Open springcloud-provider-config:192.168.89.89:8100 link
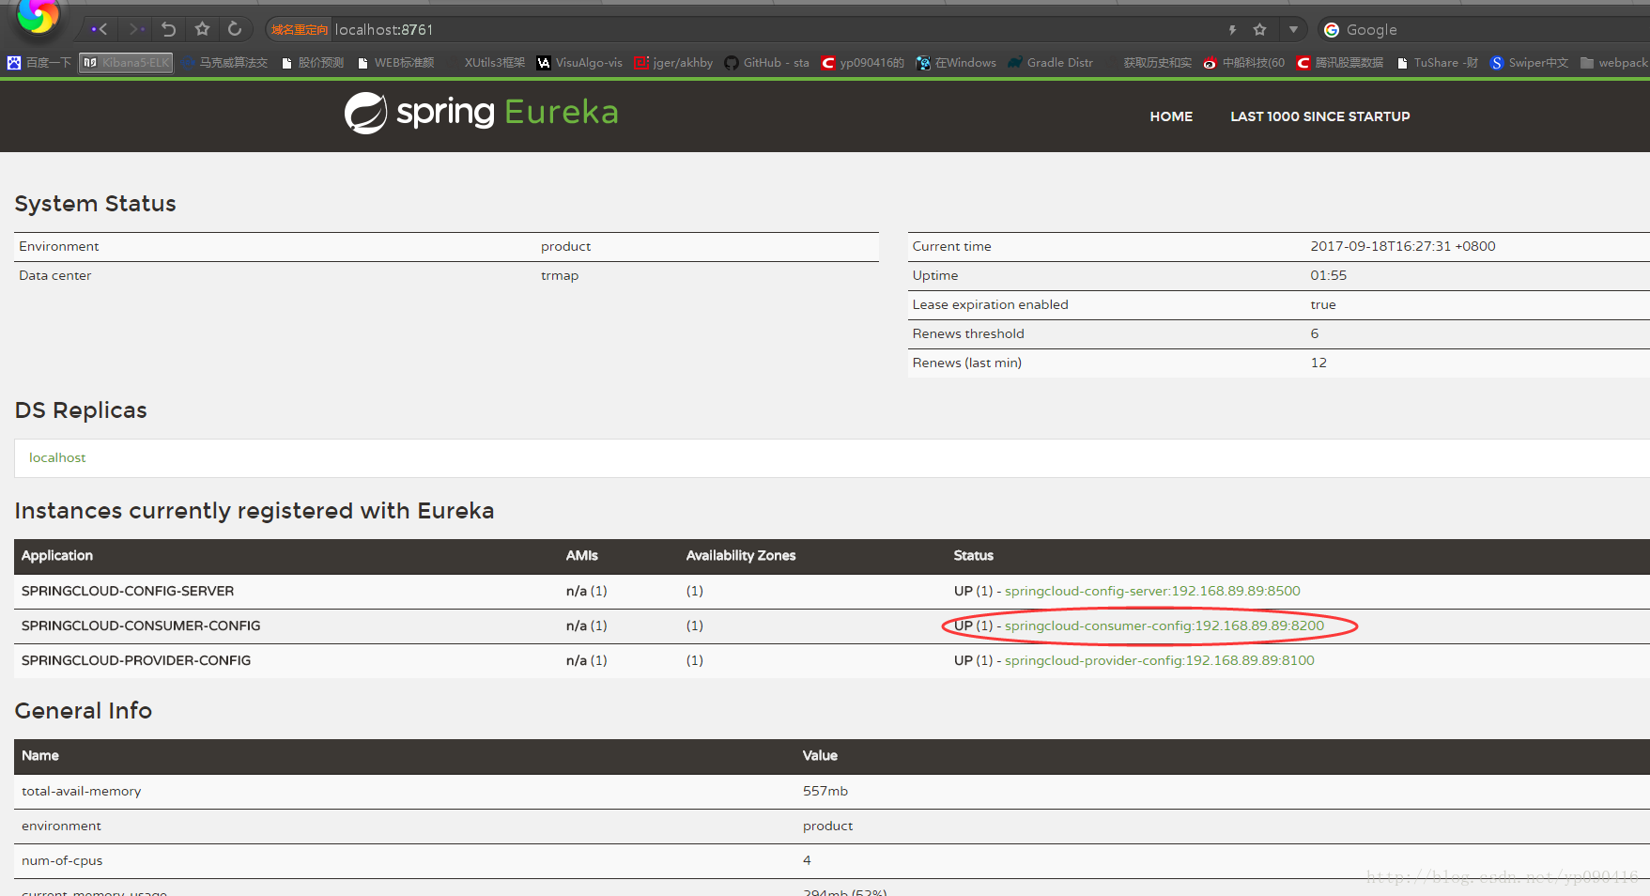The image size is (1650, 896). point(1160,660)
